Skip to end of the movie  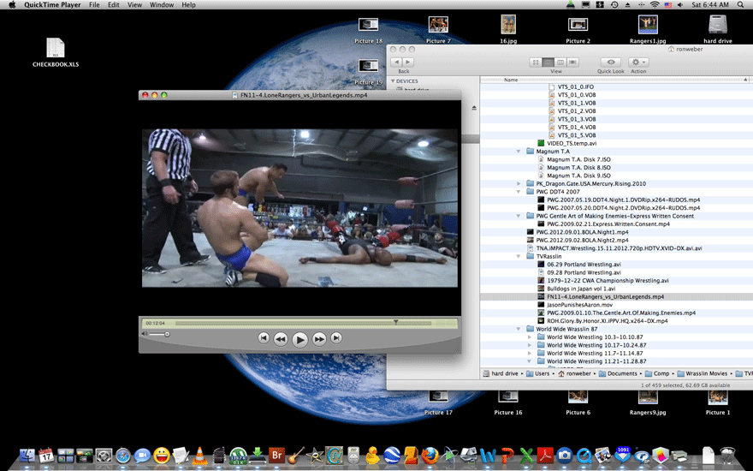click(336, 338)
